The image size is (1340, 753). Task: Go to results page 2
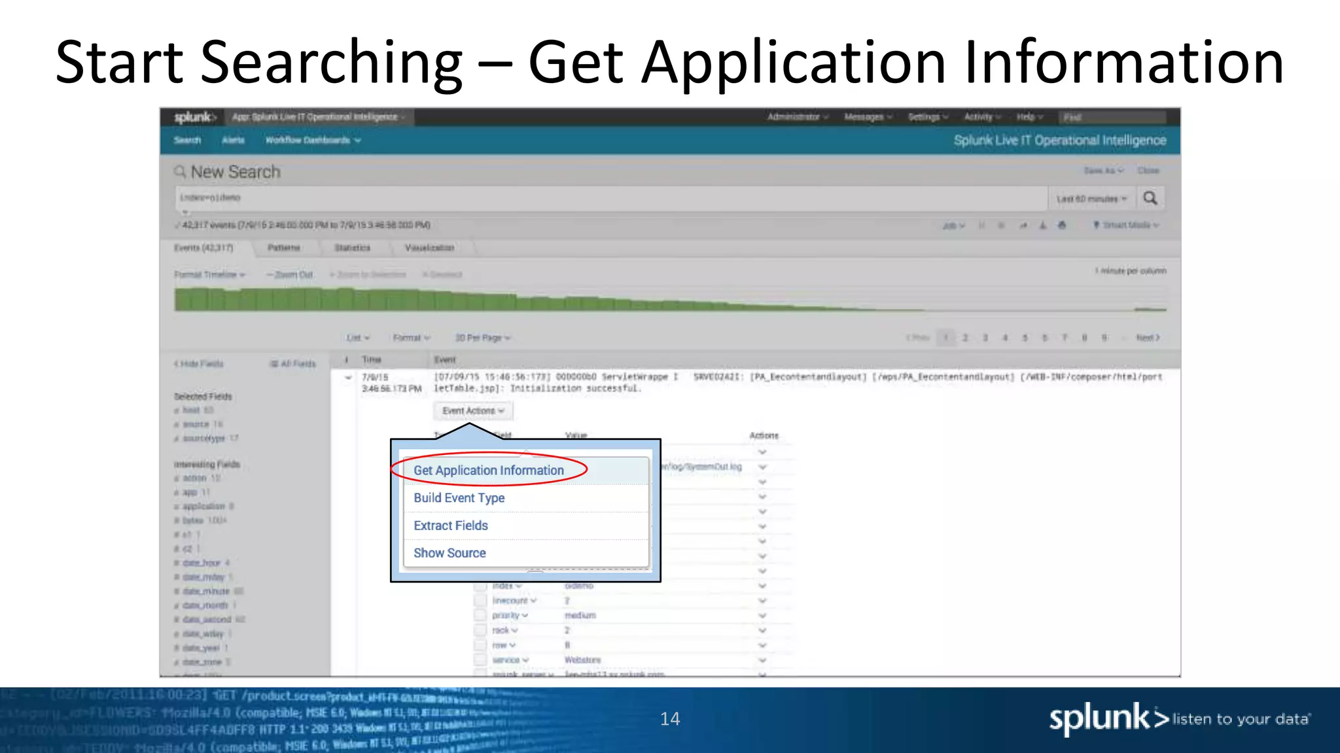point(965,338)
